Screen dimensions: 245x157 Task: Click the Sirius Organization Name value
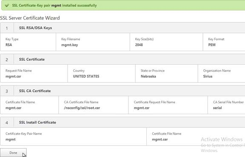tap(208, 76)
